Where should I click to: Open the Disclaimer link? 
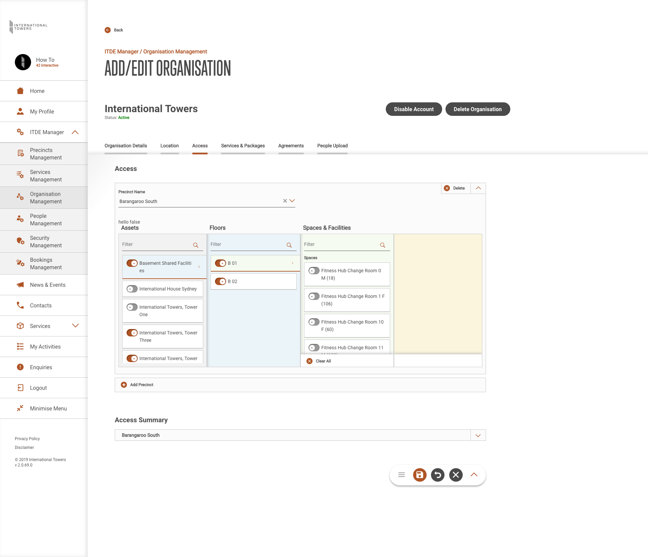(x=24, y=448)
